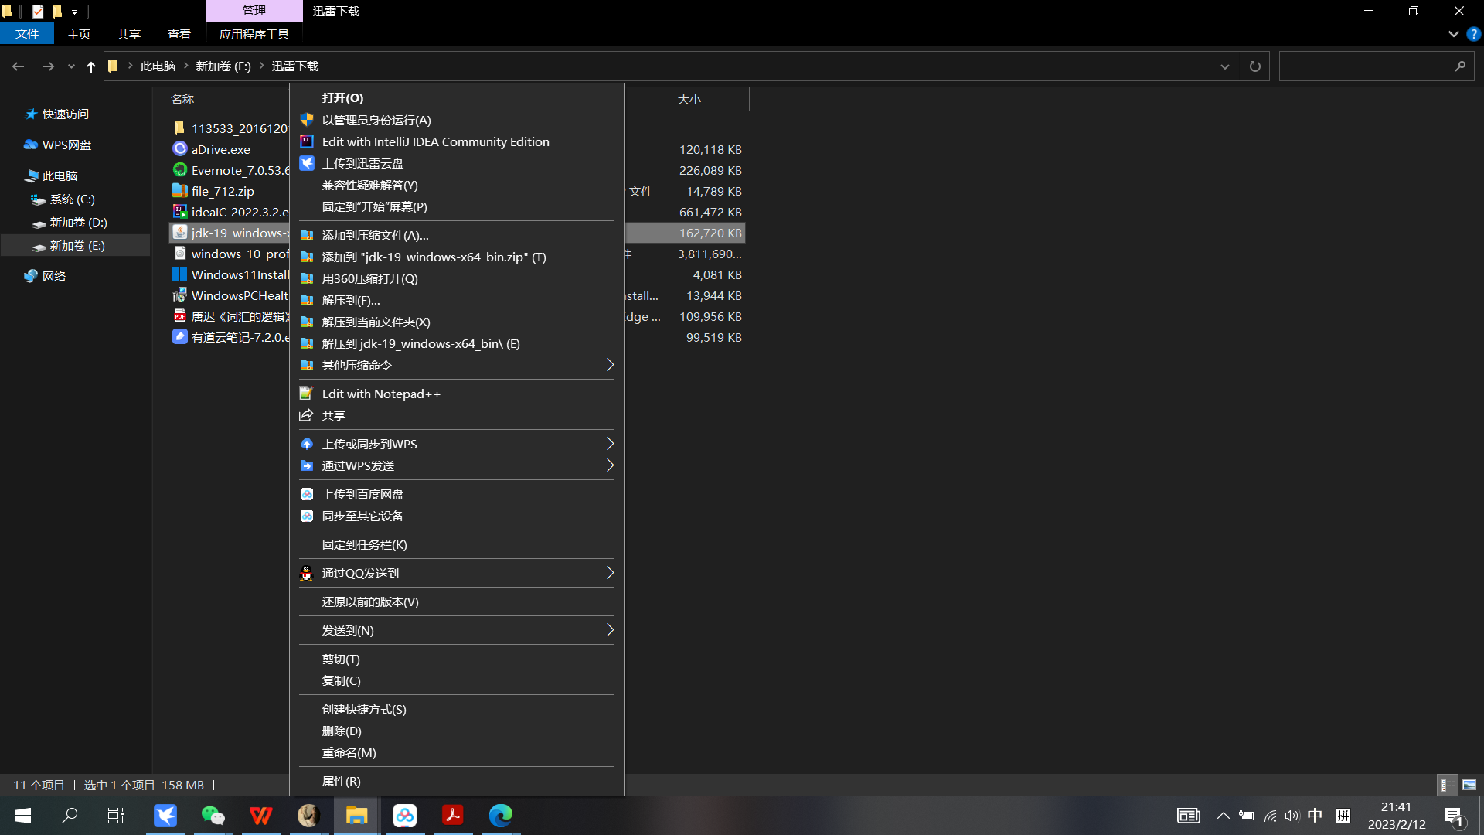Click the Windows Start button
Screen dimensions: 1484x835
click(23, 815)
